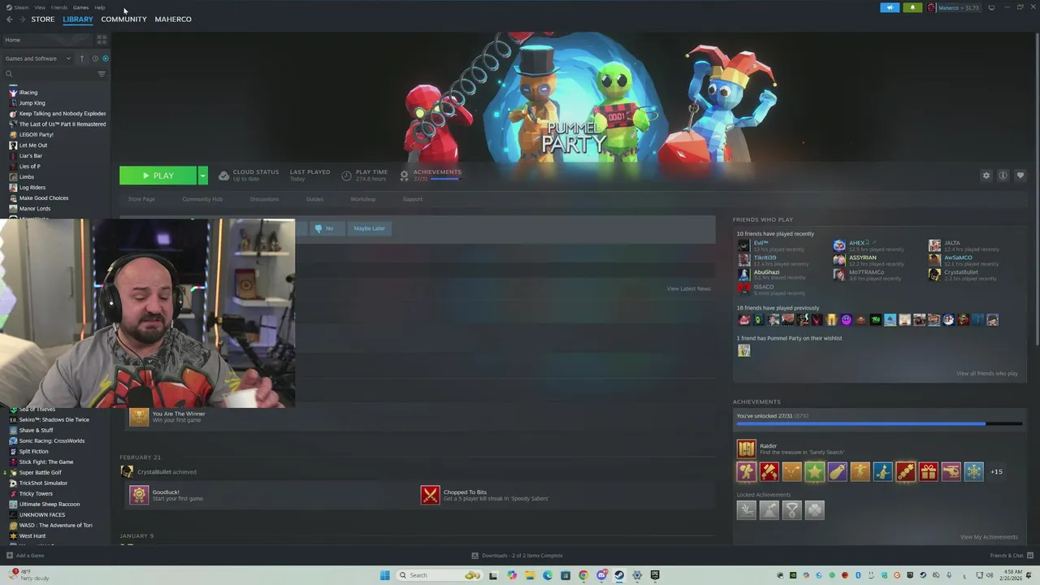Open the green notifications bell
This screenshot has height=585, width=1040.
tap(912, 7)
